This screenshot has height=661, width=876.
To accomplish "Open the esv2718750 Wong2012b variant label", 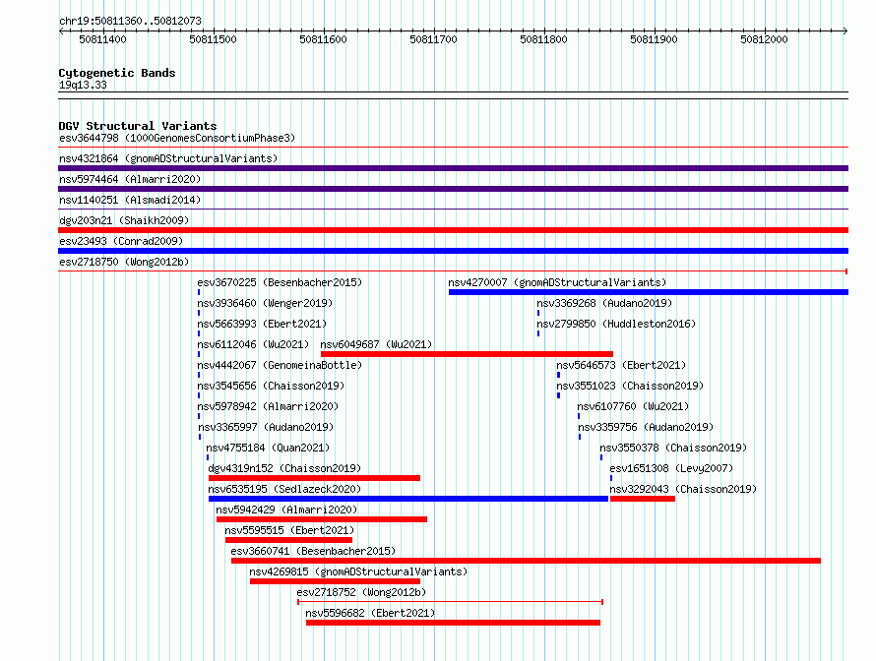I will click(x=124, y=262).
